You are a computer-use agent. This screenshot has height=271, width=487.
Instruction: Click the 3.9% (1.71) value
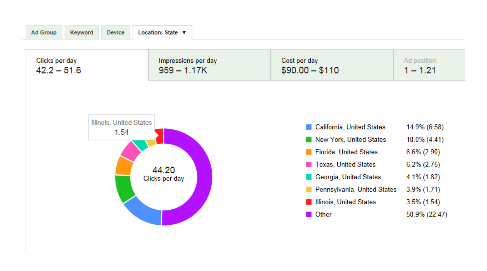[x=423, y=189]
